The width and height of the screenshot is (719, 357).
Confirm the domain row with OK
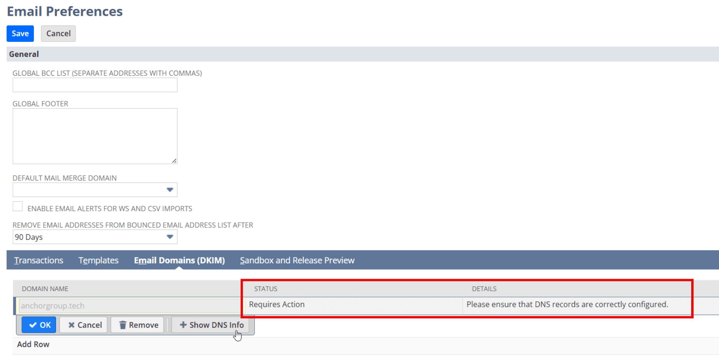39,325
